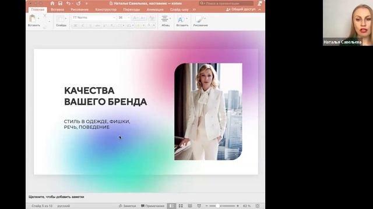Adjust the zoom slider handle
This screenshot has width=373, height=209.
click(x=217, y=206)
